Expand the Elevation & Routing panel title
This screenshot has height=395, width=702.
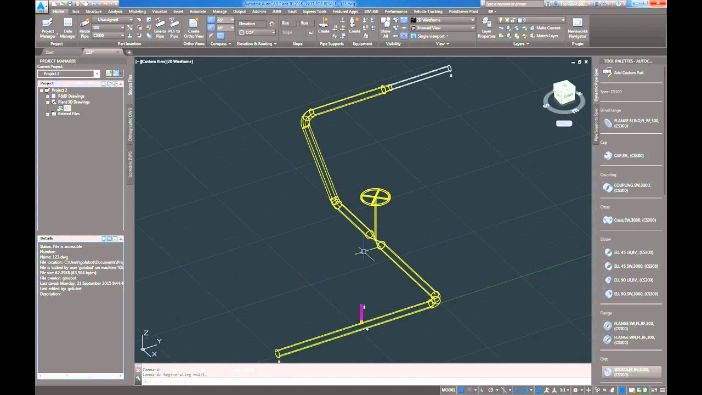click(x=257, y=44)
